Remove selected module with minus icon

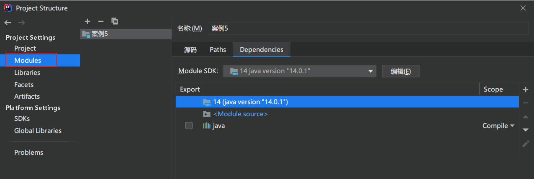point(100,21)
